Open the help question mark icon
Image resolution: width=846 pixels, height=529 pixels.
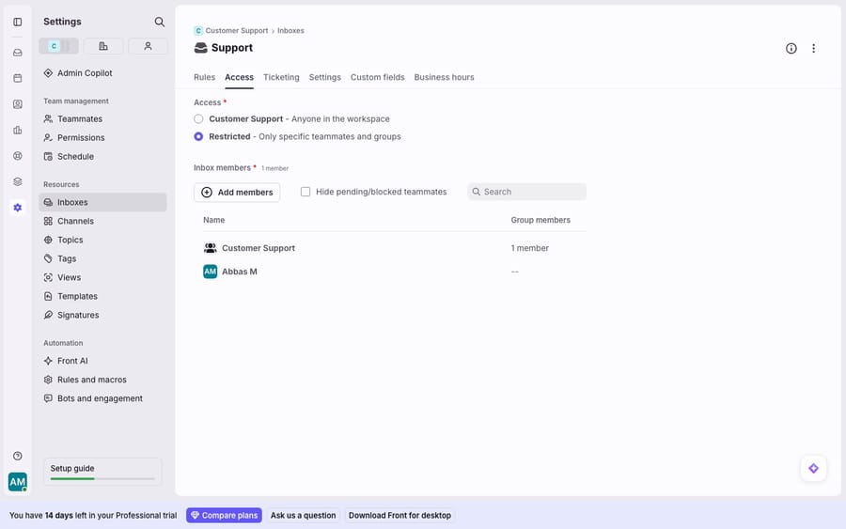click(17, 456)
